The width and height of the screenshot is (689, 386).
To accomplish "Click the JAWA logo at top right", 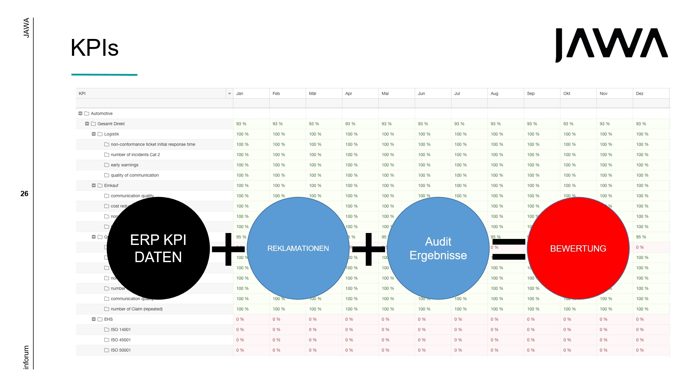I will click(x=611, y=44).
